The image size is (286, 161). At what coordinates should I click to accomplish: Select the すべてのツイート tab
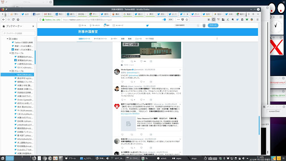100,39
